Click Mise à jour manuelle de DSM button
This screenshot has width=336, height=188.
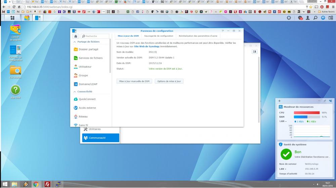click(x=134, y=81)
